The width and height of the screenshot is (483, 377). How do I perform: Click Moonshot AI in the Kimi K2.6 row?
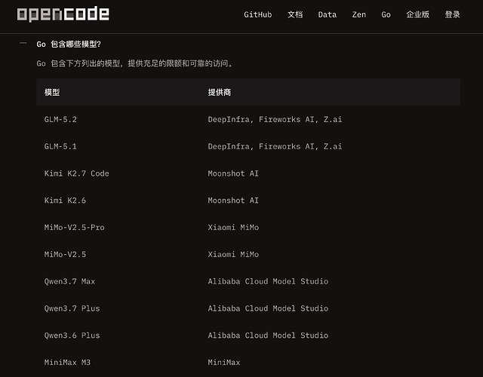pyautogui.click(x=233, y=201)
